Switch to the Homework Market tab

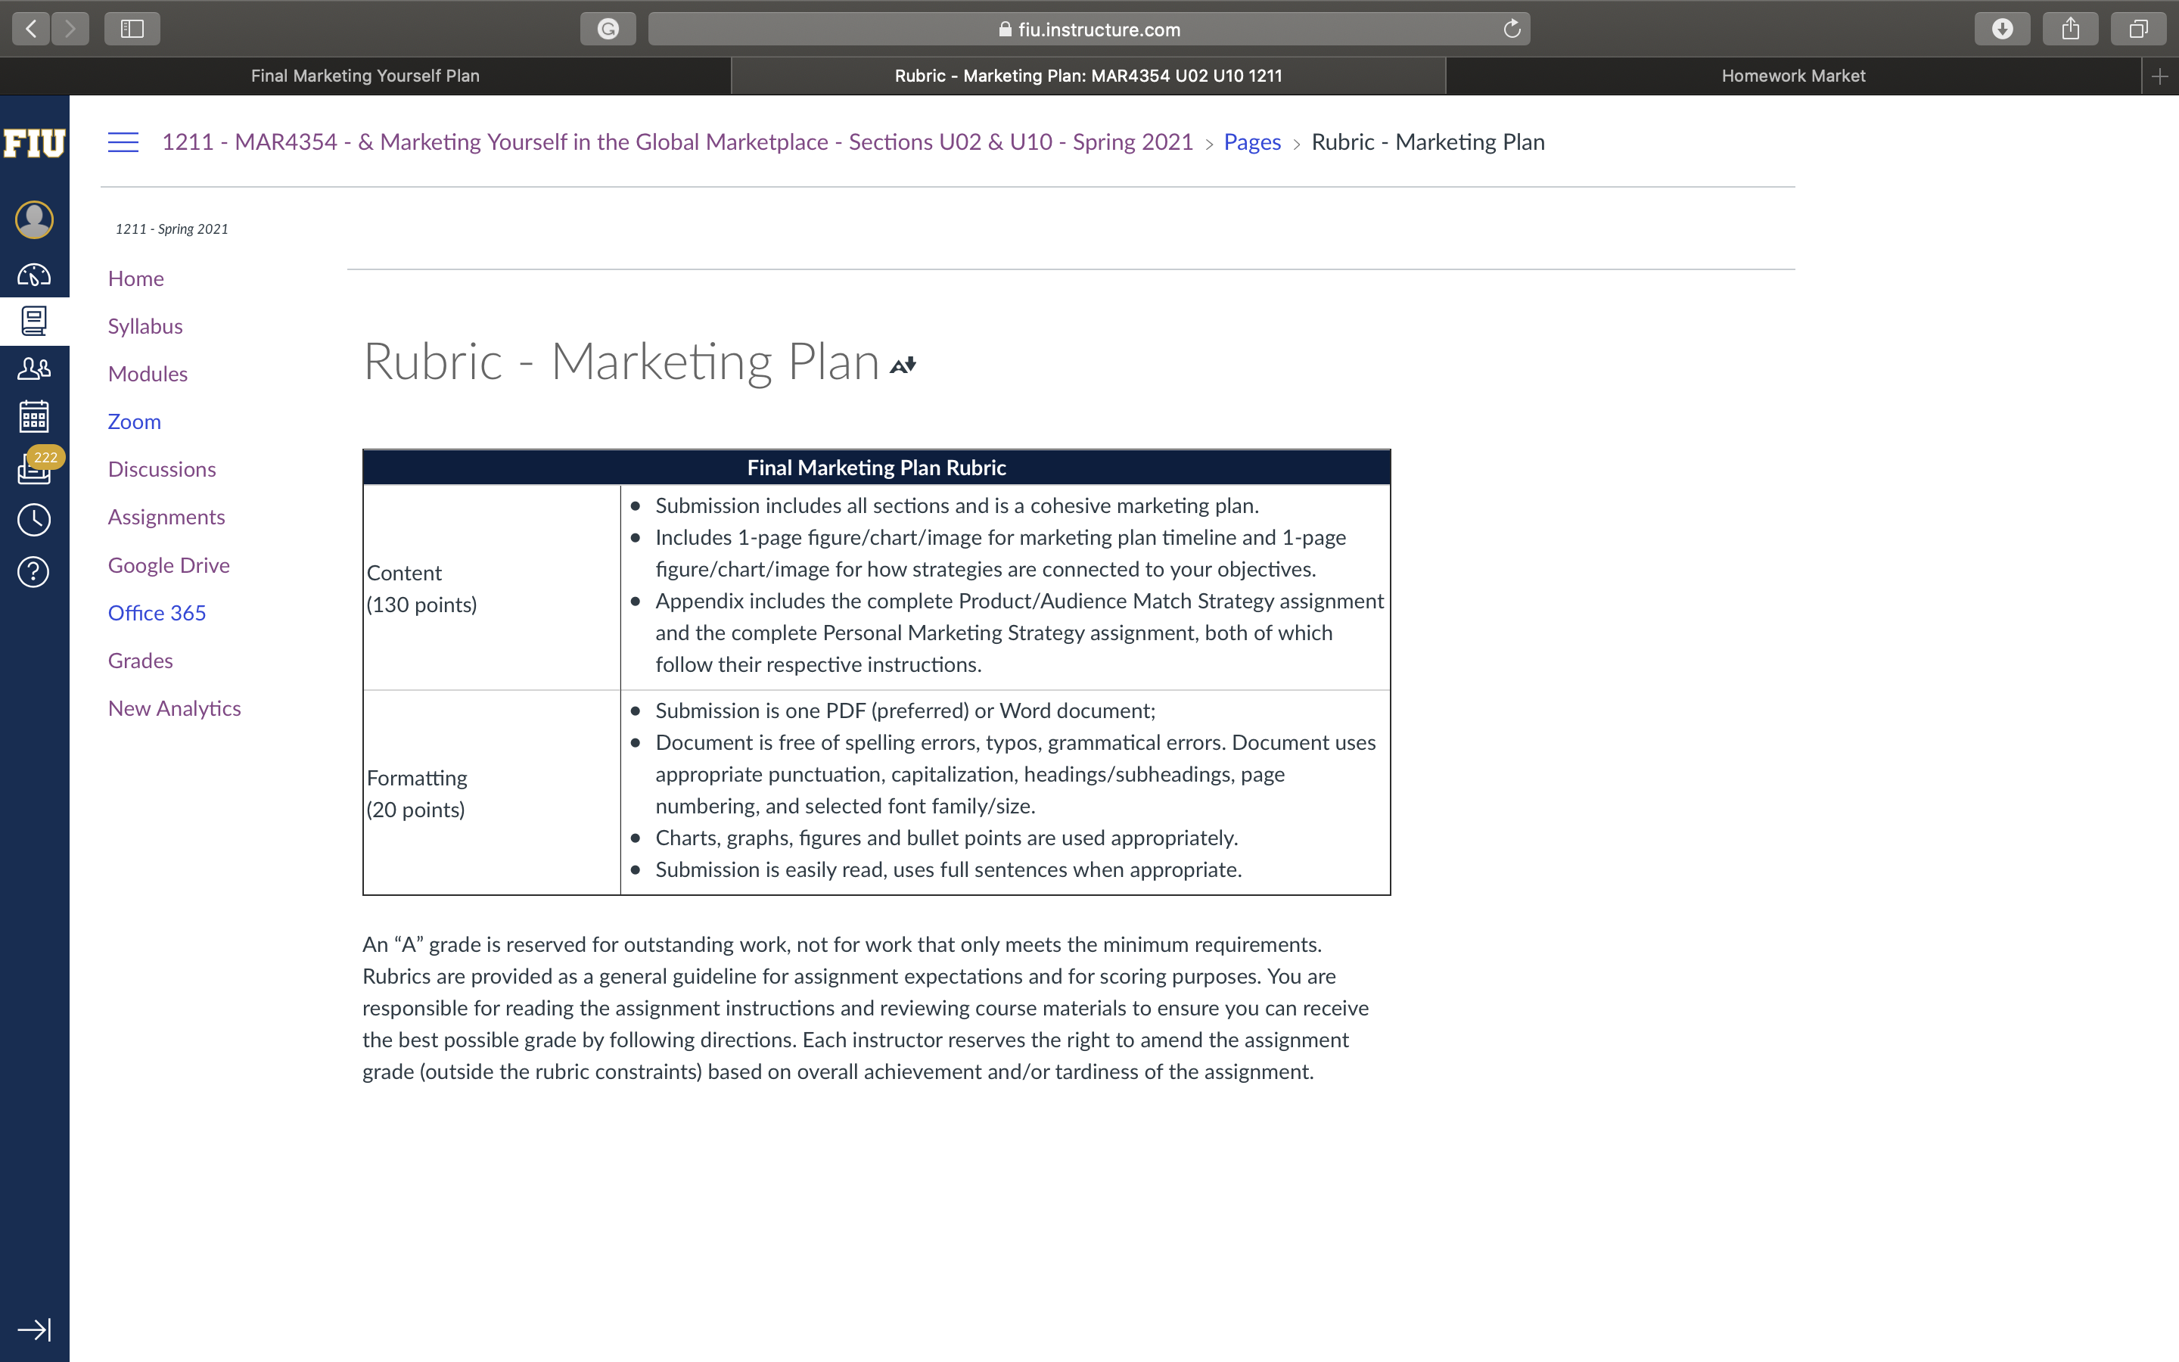coord(1792,76)
